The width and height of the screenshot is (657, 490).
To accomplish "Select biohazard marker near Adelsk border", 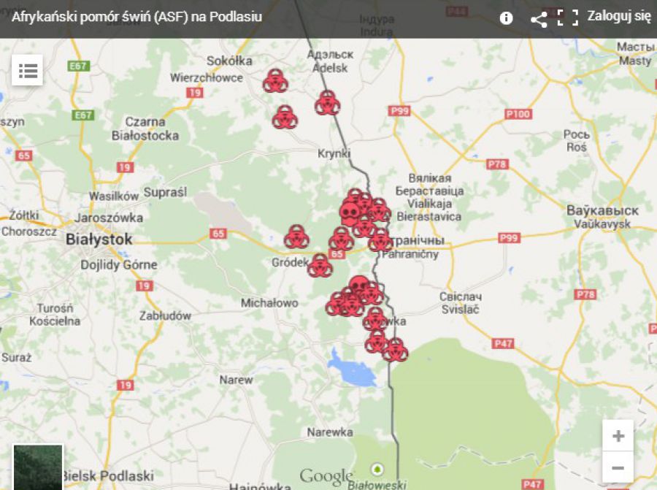I will [328, 103].
